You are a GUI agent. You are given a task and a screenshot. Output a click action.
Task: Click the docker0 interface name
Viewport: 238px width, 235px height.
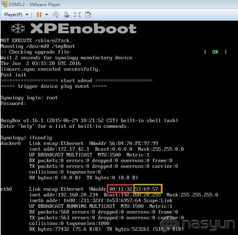tap(10, 143)
